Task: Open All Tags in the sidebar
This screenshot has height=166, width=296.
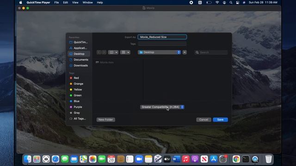Action: tap(79, 119)
